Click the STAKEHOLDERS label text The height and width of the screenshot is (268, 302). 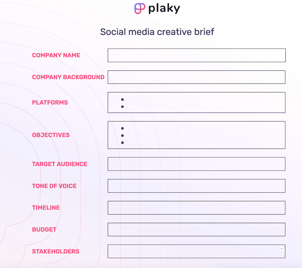click(56, 251)
